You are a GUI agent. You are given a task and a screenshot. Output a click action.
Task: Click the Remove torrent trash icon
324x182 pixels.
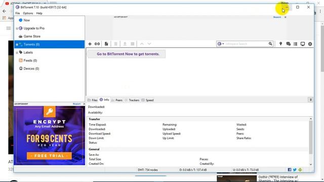[116, 44]
